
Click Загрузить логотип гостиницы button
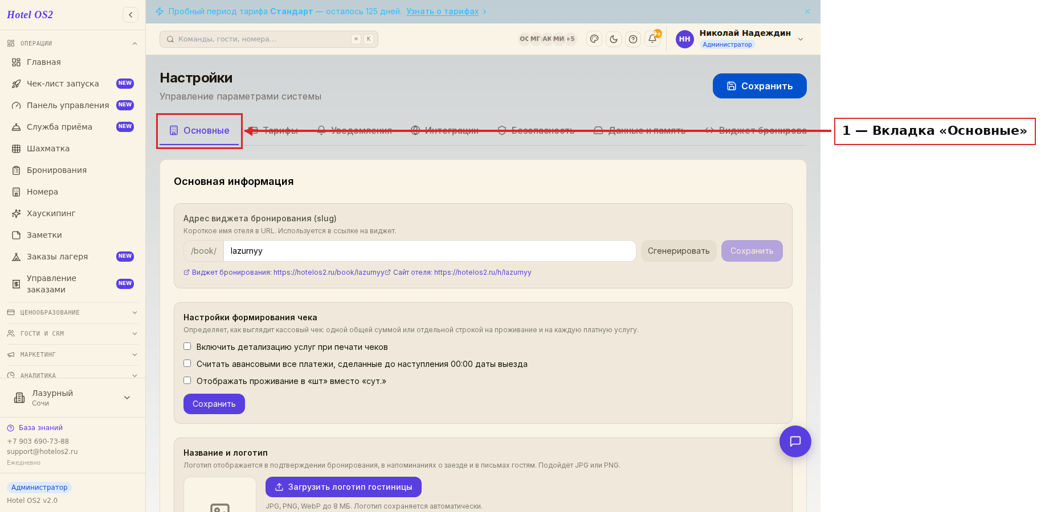click(344, 487)
